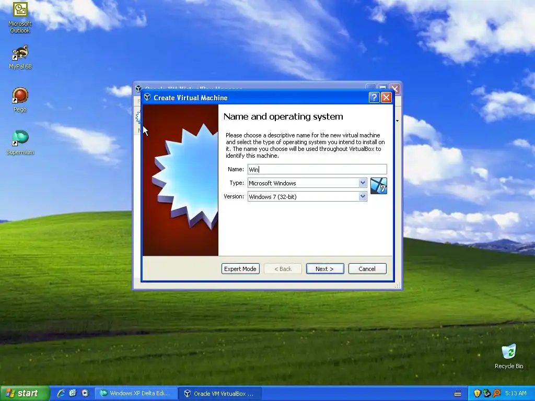
Task: Switch to Oracle VM VirtualBox taskbar item
Action: [x=220, y=393]
